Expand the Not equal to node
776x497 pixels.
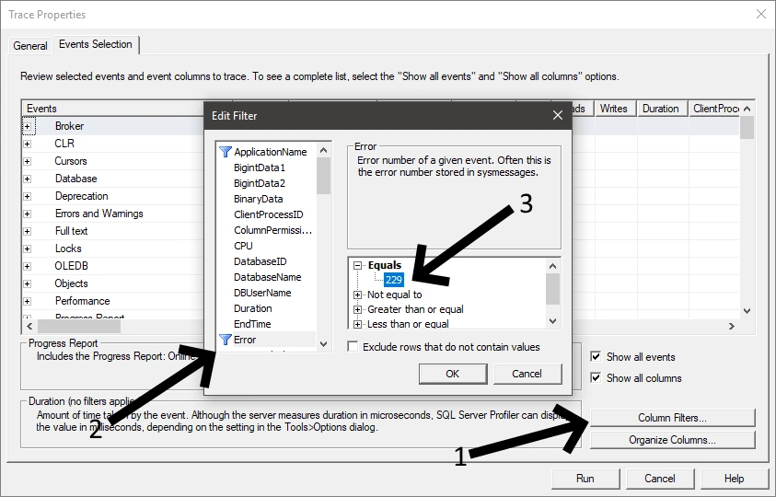click(x=358, y=295)
